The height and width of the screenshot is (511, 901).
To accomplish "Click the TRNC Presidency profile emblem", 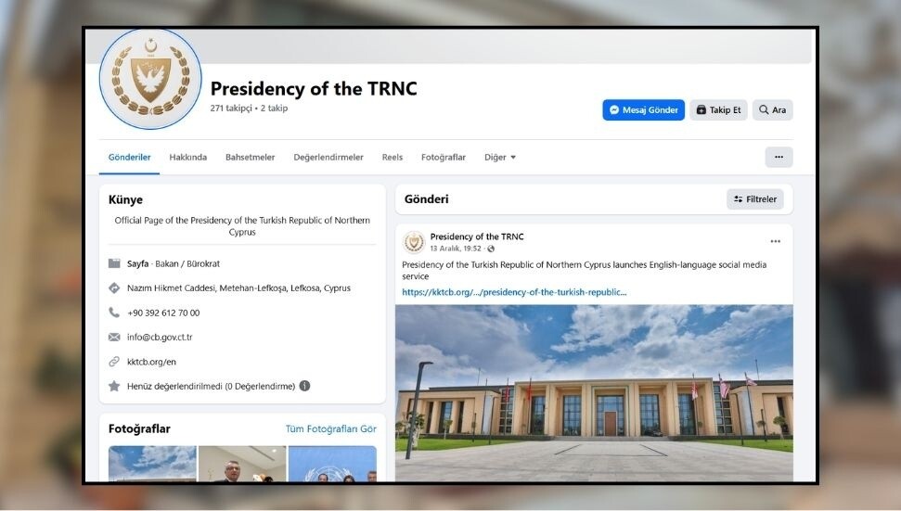I will pos(150,79).
